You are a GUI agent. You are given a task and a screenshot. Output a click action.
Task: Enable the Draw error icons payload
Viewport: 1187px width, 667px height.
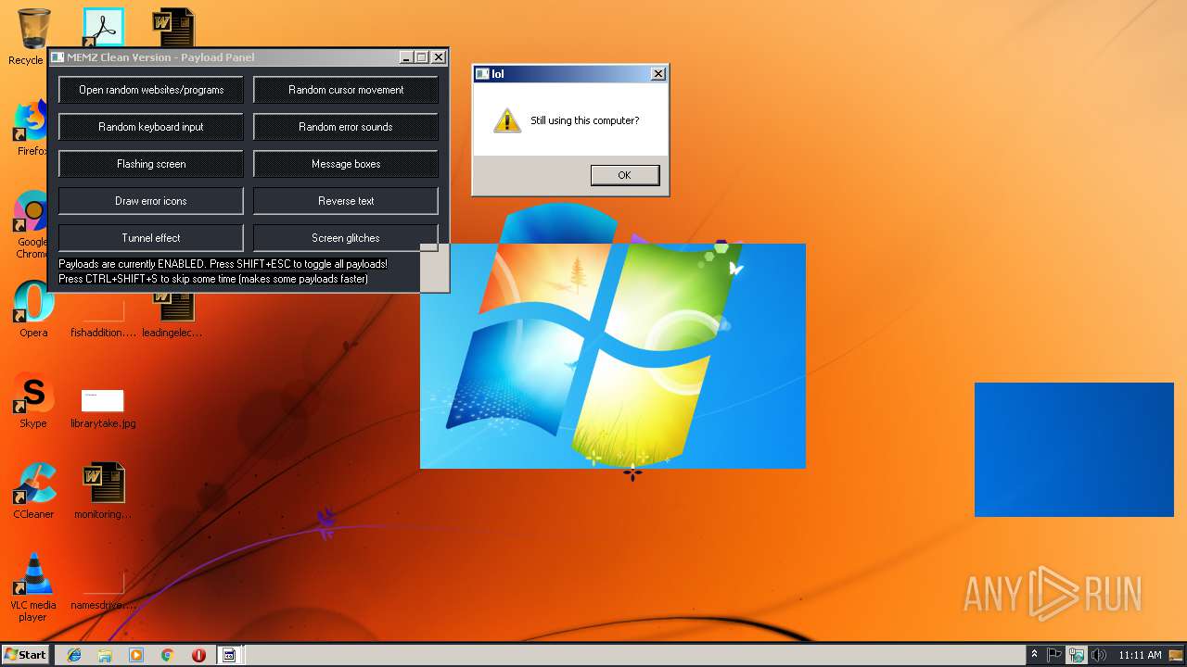151,201
